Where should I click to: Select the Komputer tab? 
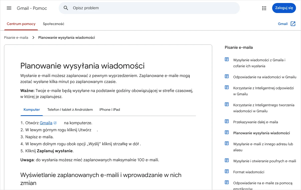pos(32,109)
